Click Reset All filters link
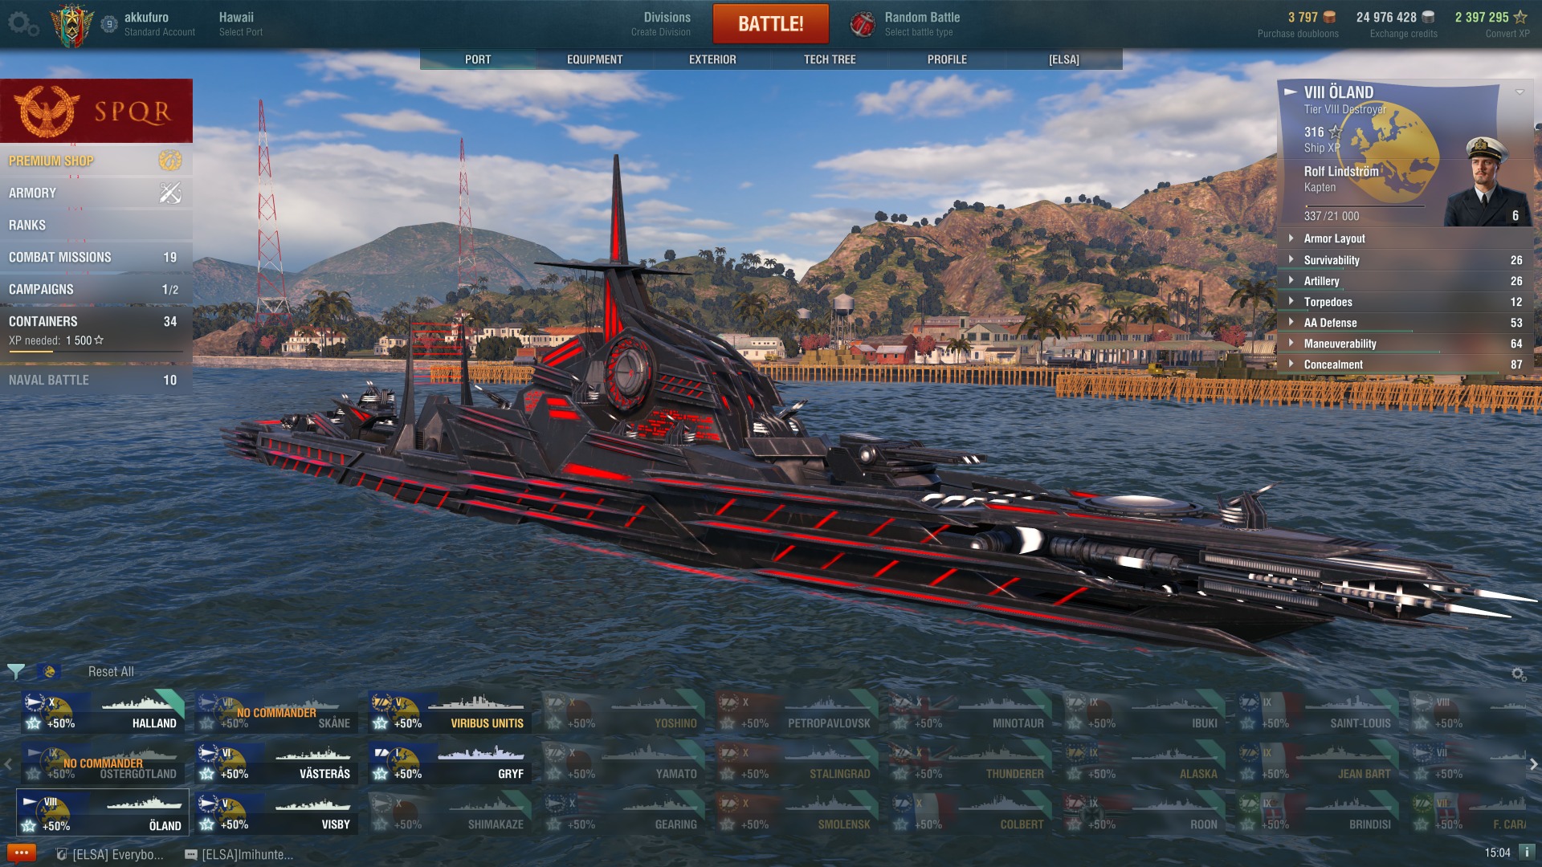The width and height of the screenshot is (1542, 867). click(x=111, y=671)
